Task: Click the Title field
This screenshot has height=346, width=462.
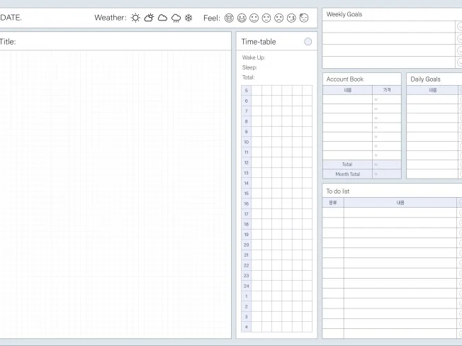Action: pyautogui.click(x=113, y=42)
